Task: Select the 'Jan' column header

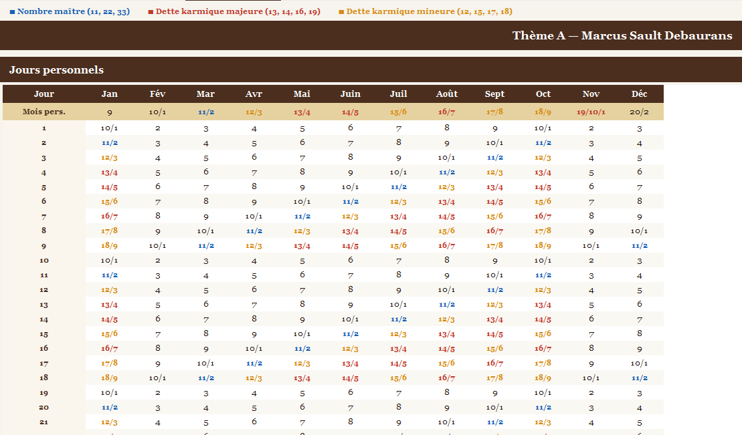Action: pyautogui.click(x=109, y=94)
